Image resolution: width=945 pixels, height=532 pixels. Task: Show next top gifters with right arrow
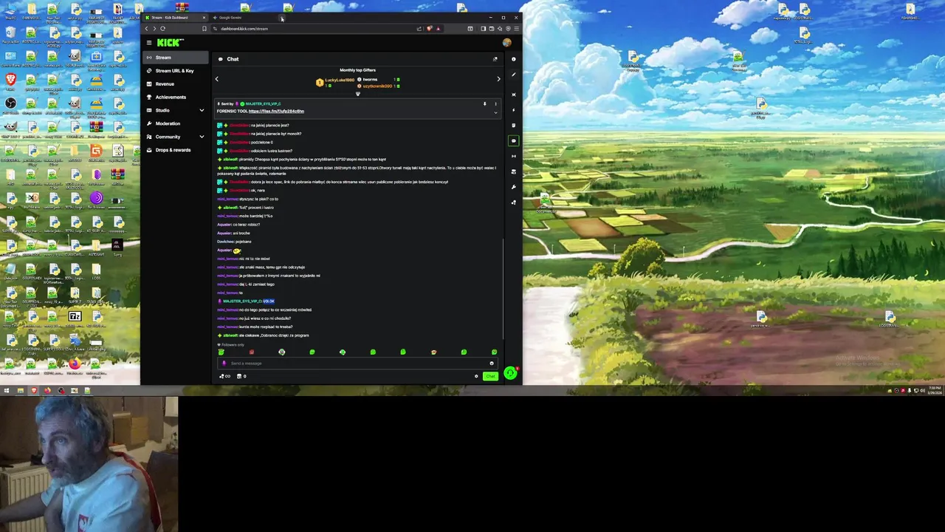498,79
